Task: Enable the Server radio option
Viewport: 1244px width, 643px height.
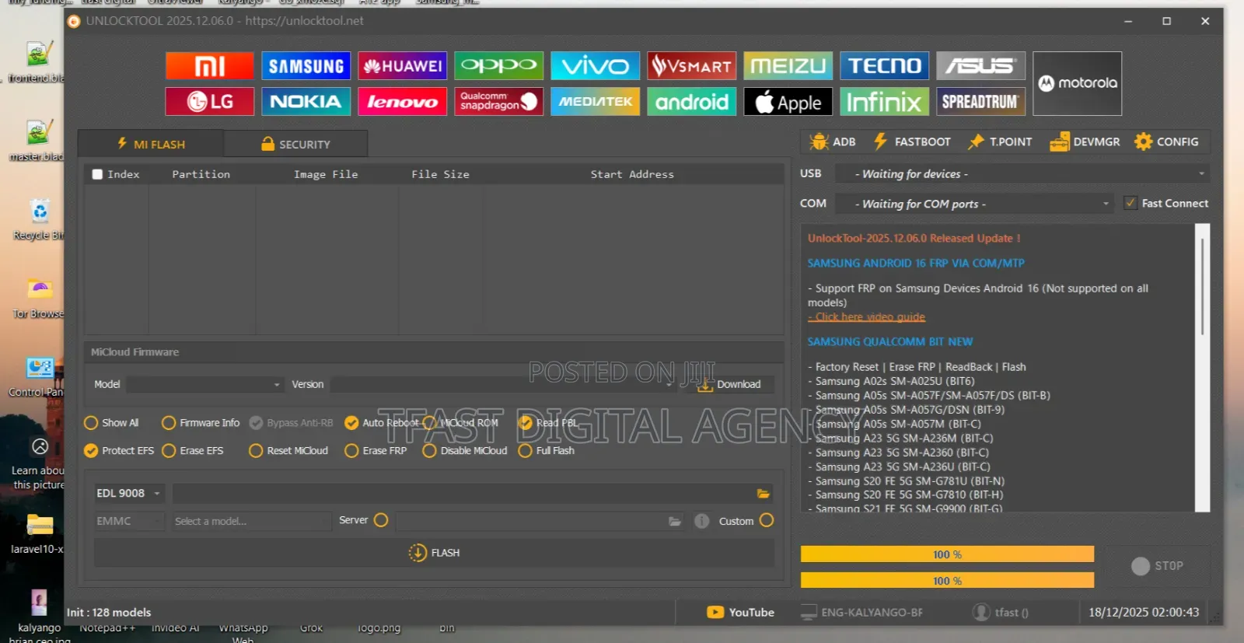Action: click(381, 520)
